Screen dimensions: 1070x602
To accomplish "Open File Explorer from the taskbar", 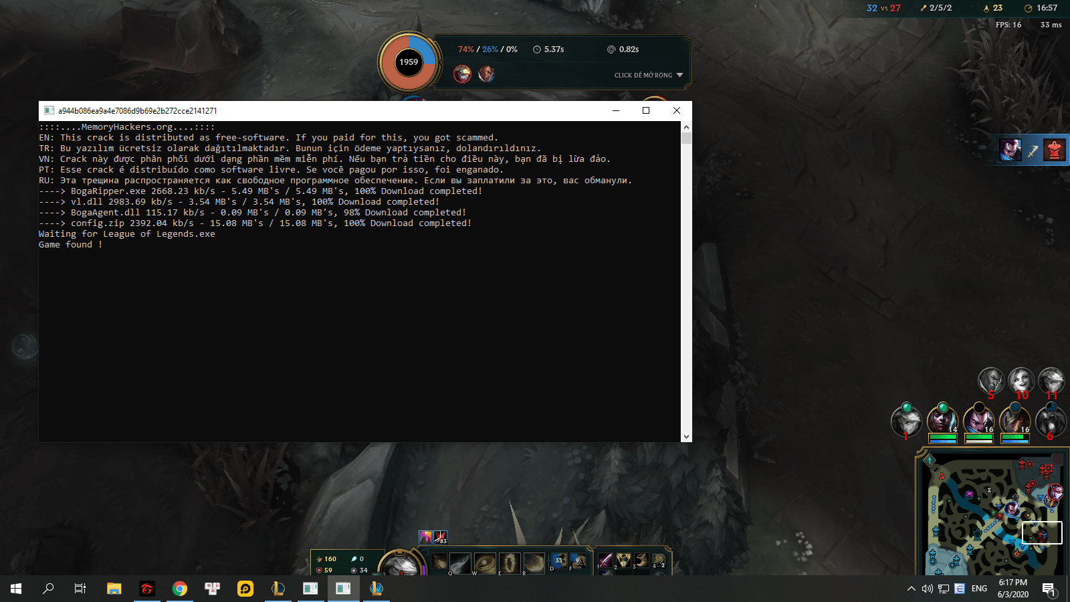I will click(x=114, y=589).
